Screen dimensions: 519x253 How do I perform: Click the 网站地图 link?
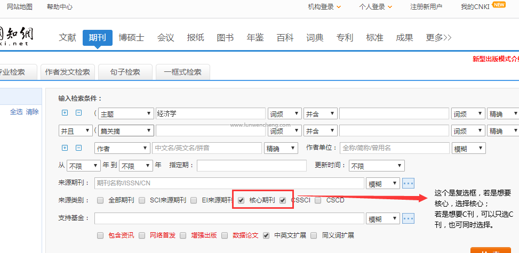(20, 6)
